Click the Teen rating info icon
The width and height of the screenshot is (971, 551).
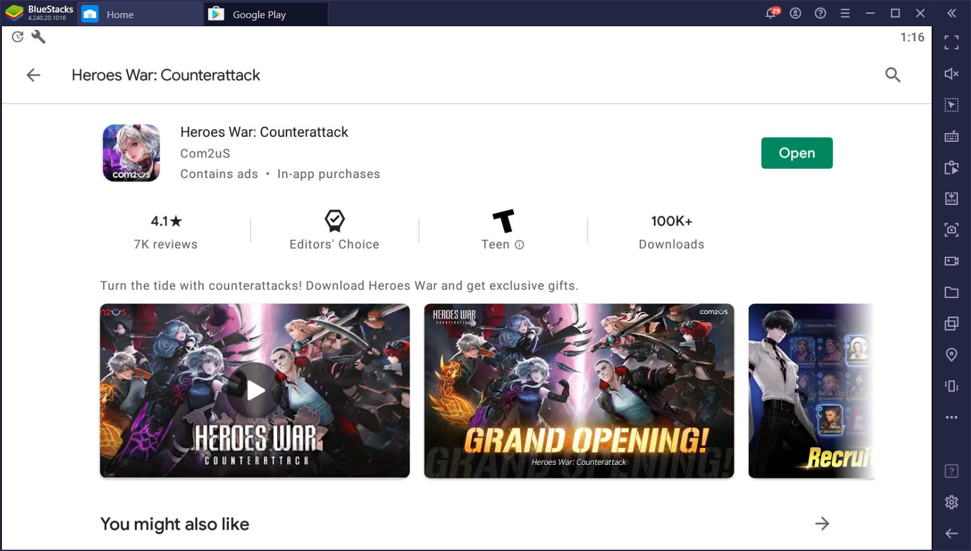click(520, 245)
